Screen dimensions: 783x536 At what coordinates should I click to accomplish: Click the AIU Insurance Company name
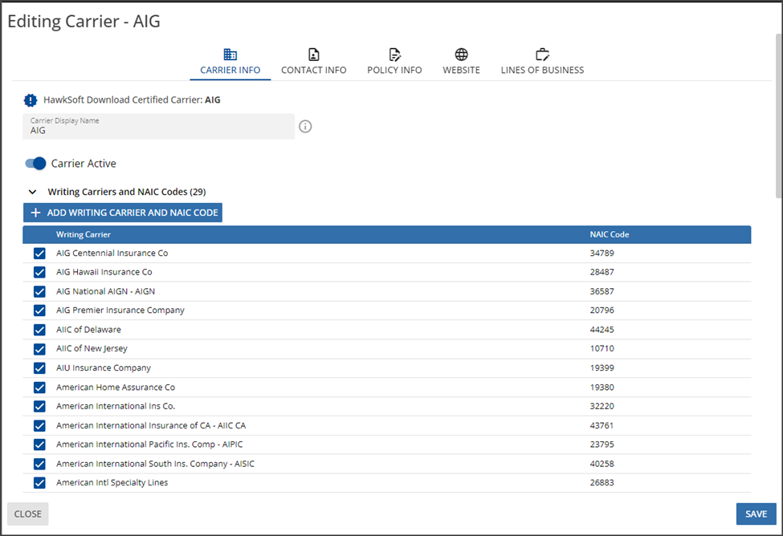pyautogui.click(x=104, y=367)
